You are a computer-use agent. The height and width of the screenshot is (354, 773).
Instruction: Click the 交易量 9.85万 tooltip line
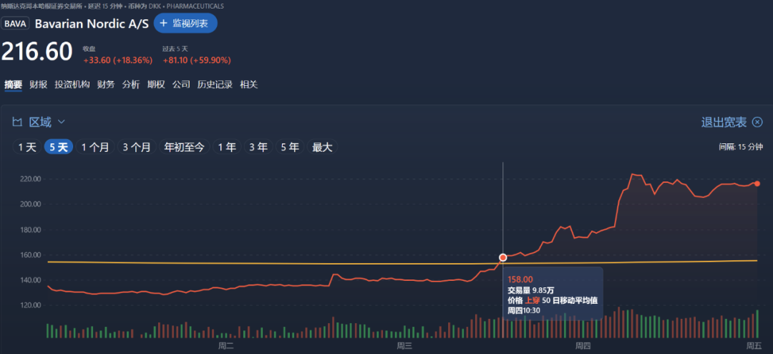(531, 290)
